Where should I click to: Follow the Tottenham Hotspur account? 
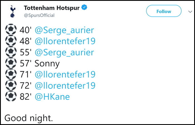coord(164,11)
